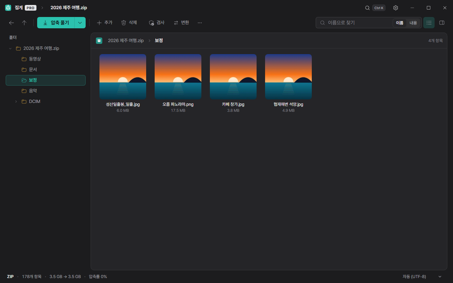453x283 pixels.
Task: Click 2026 제주 여행.zip in breadcrumb
Action: 126,41
